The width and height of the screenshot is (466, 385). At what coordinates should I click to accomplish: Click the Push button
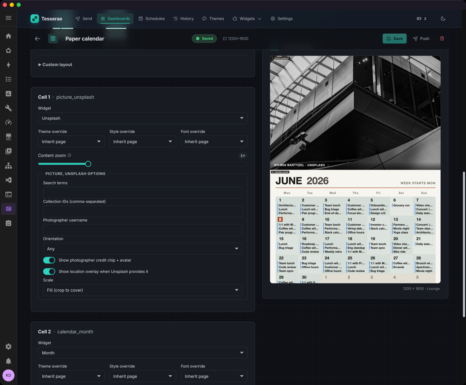[421, 38]
